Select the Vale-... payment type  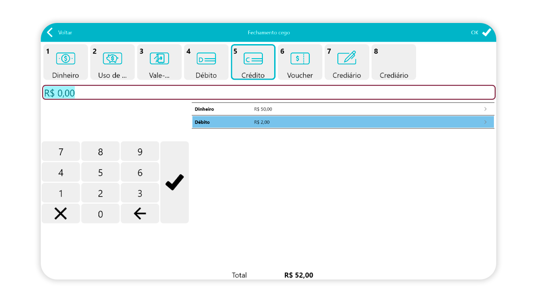(159, 62)
